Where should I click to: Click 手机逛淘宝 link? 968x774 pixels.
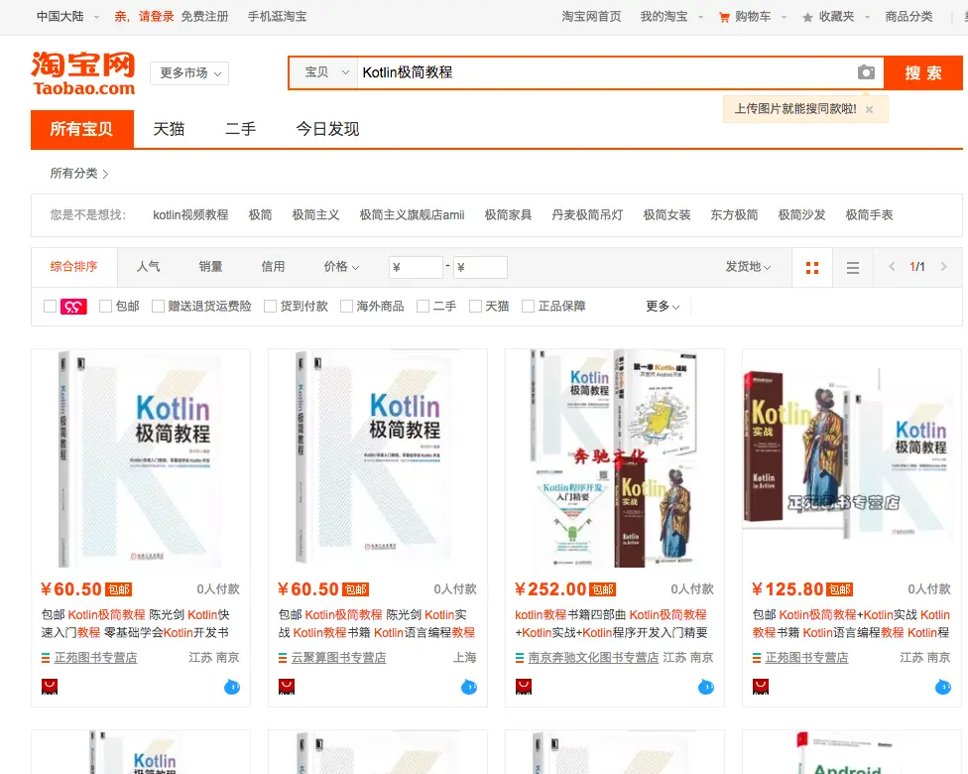pyautogui.click(x=277, y=17)
